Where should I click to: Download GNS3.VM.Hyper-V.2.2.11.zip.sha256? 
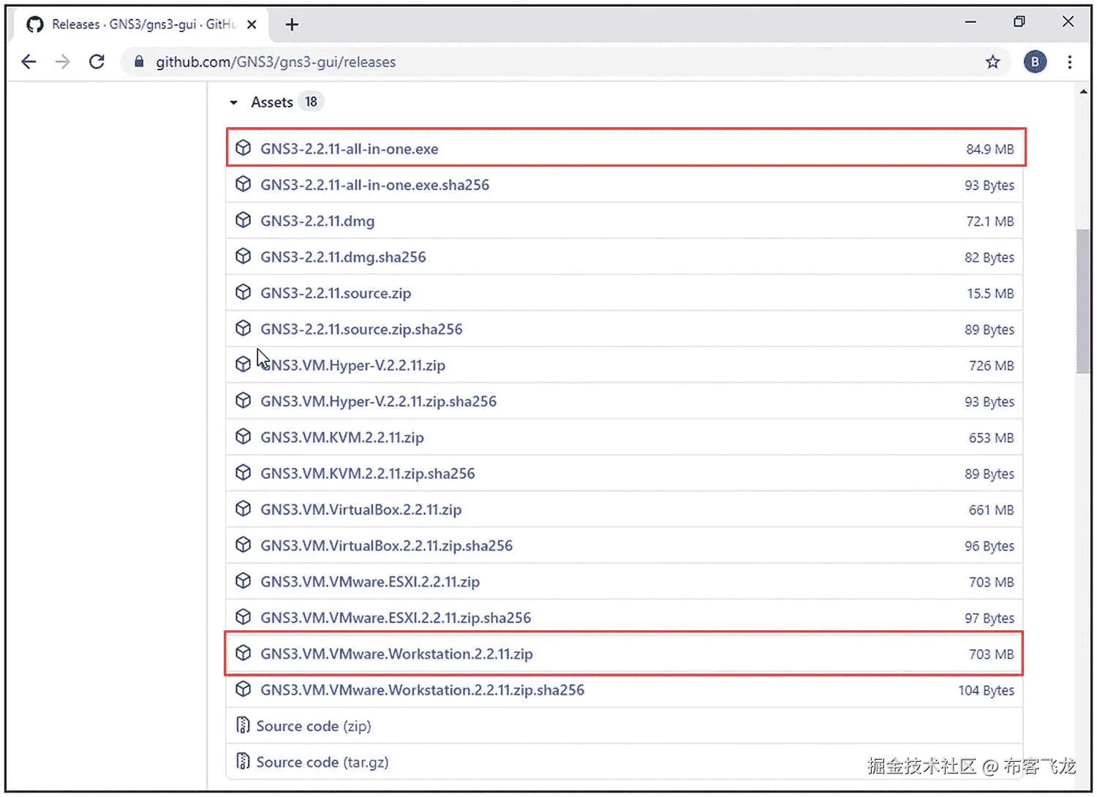378,401
